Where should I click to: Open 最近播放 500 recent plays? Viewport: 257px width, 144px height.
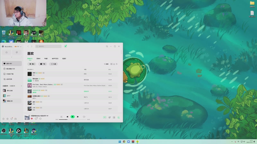[x=12, y=69]
